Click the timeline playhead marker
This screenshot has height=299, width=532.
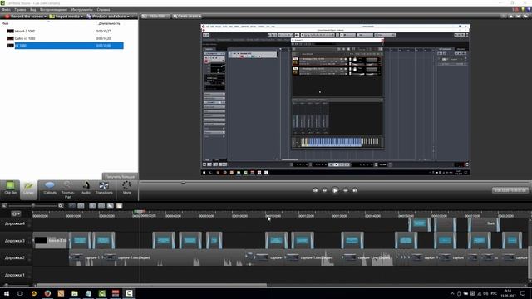coord(140,212)
